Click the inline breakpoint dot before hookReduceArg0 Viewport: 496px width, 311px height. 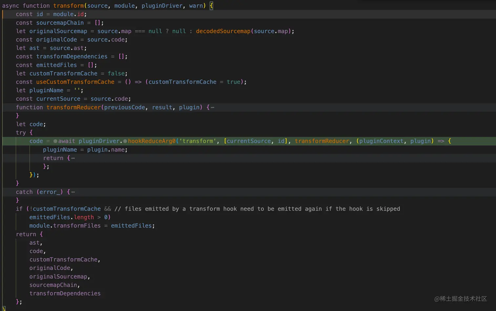pos(125,141)
